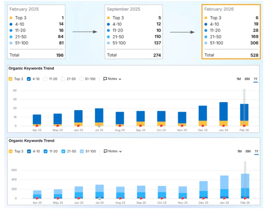267x209 pixels.
Task: Click the 51-100 light blue dot in February 2026 card
Action: coord(206,43)
